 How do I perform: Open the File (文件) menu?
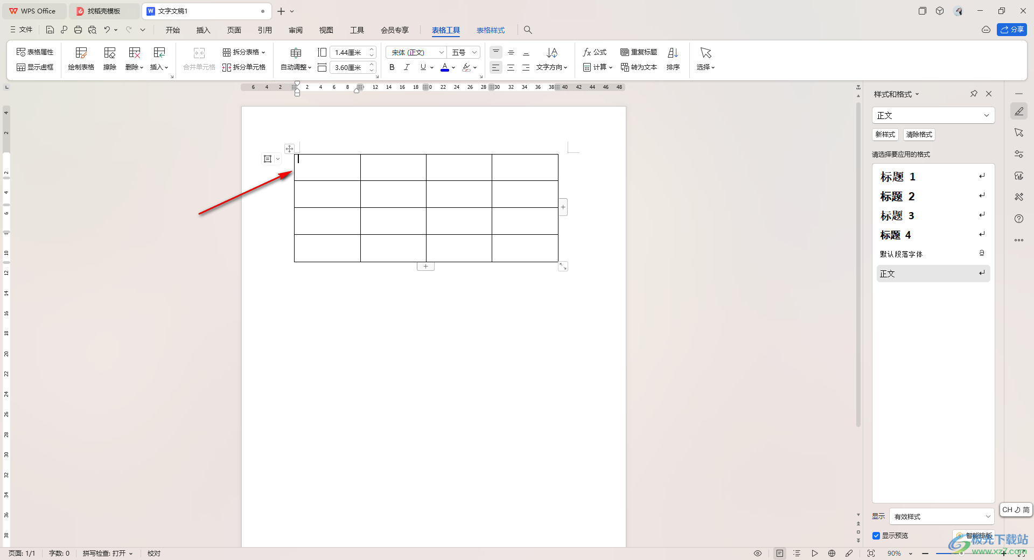(x=21, y=30)
